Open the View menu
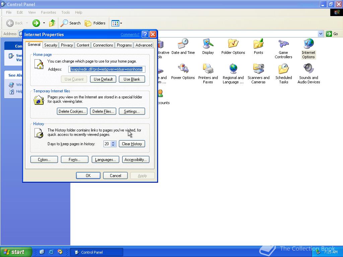 [x=32, y=12]
